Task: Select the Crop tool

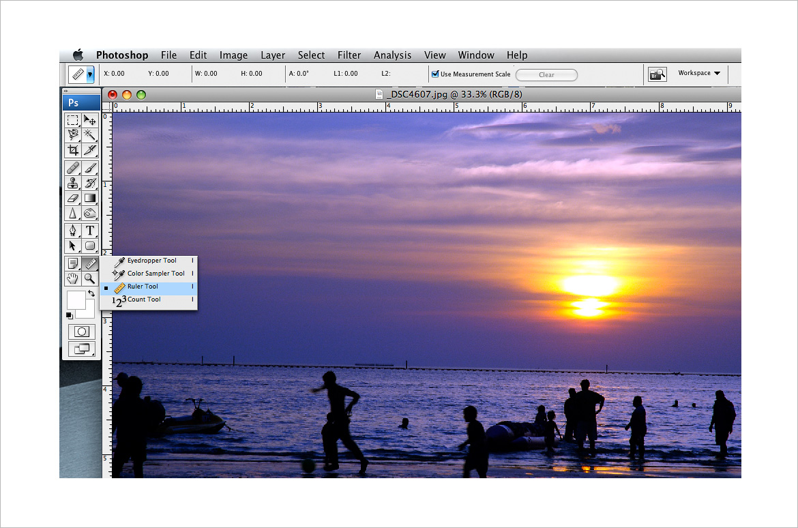Action: (x=73, y=150)
